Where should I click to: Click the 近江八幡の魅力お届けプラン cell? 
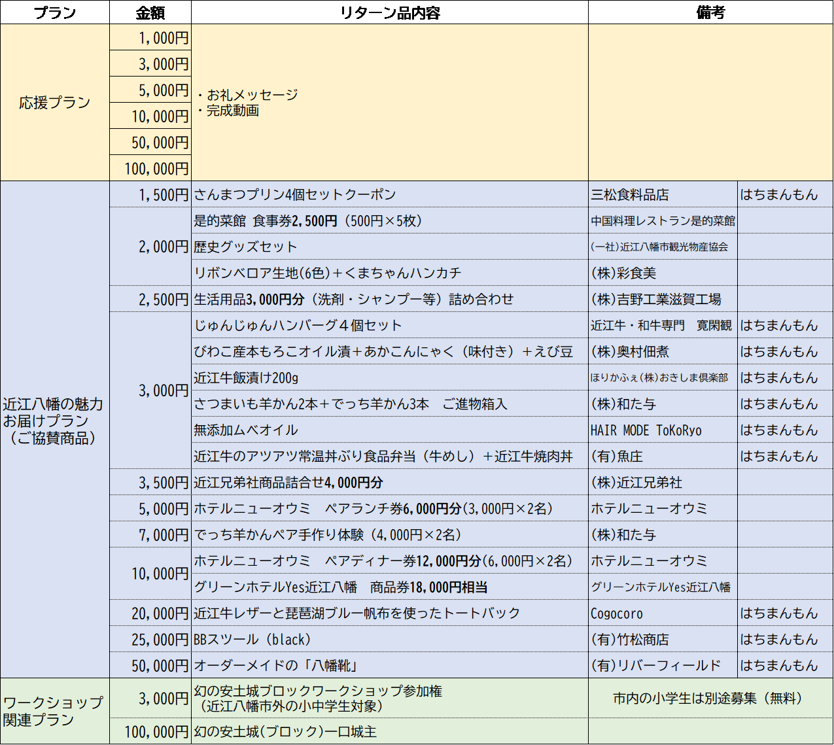click(x=54, y=421)
